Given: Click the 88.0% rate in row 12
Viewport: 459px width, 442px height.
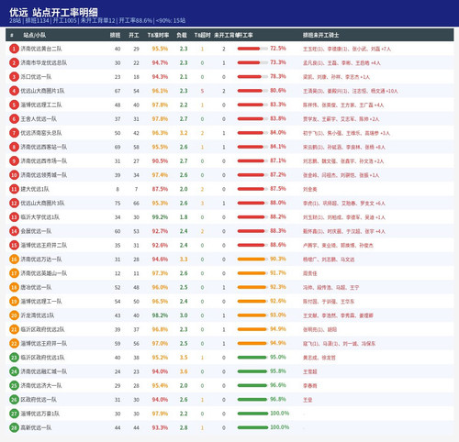Looking at the screenshot, I should [x=278, y=203].
